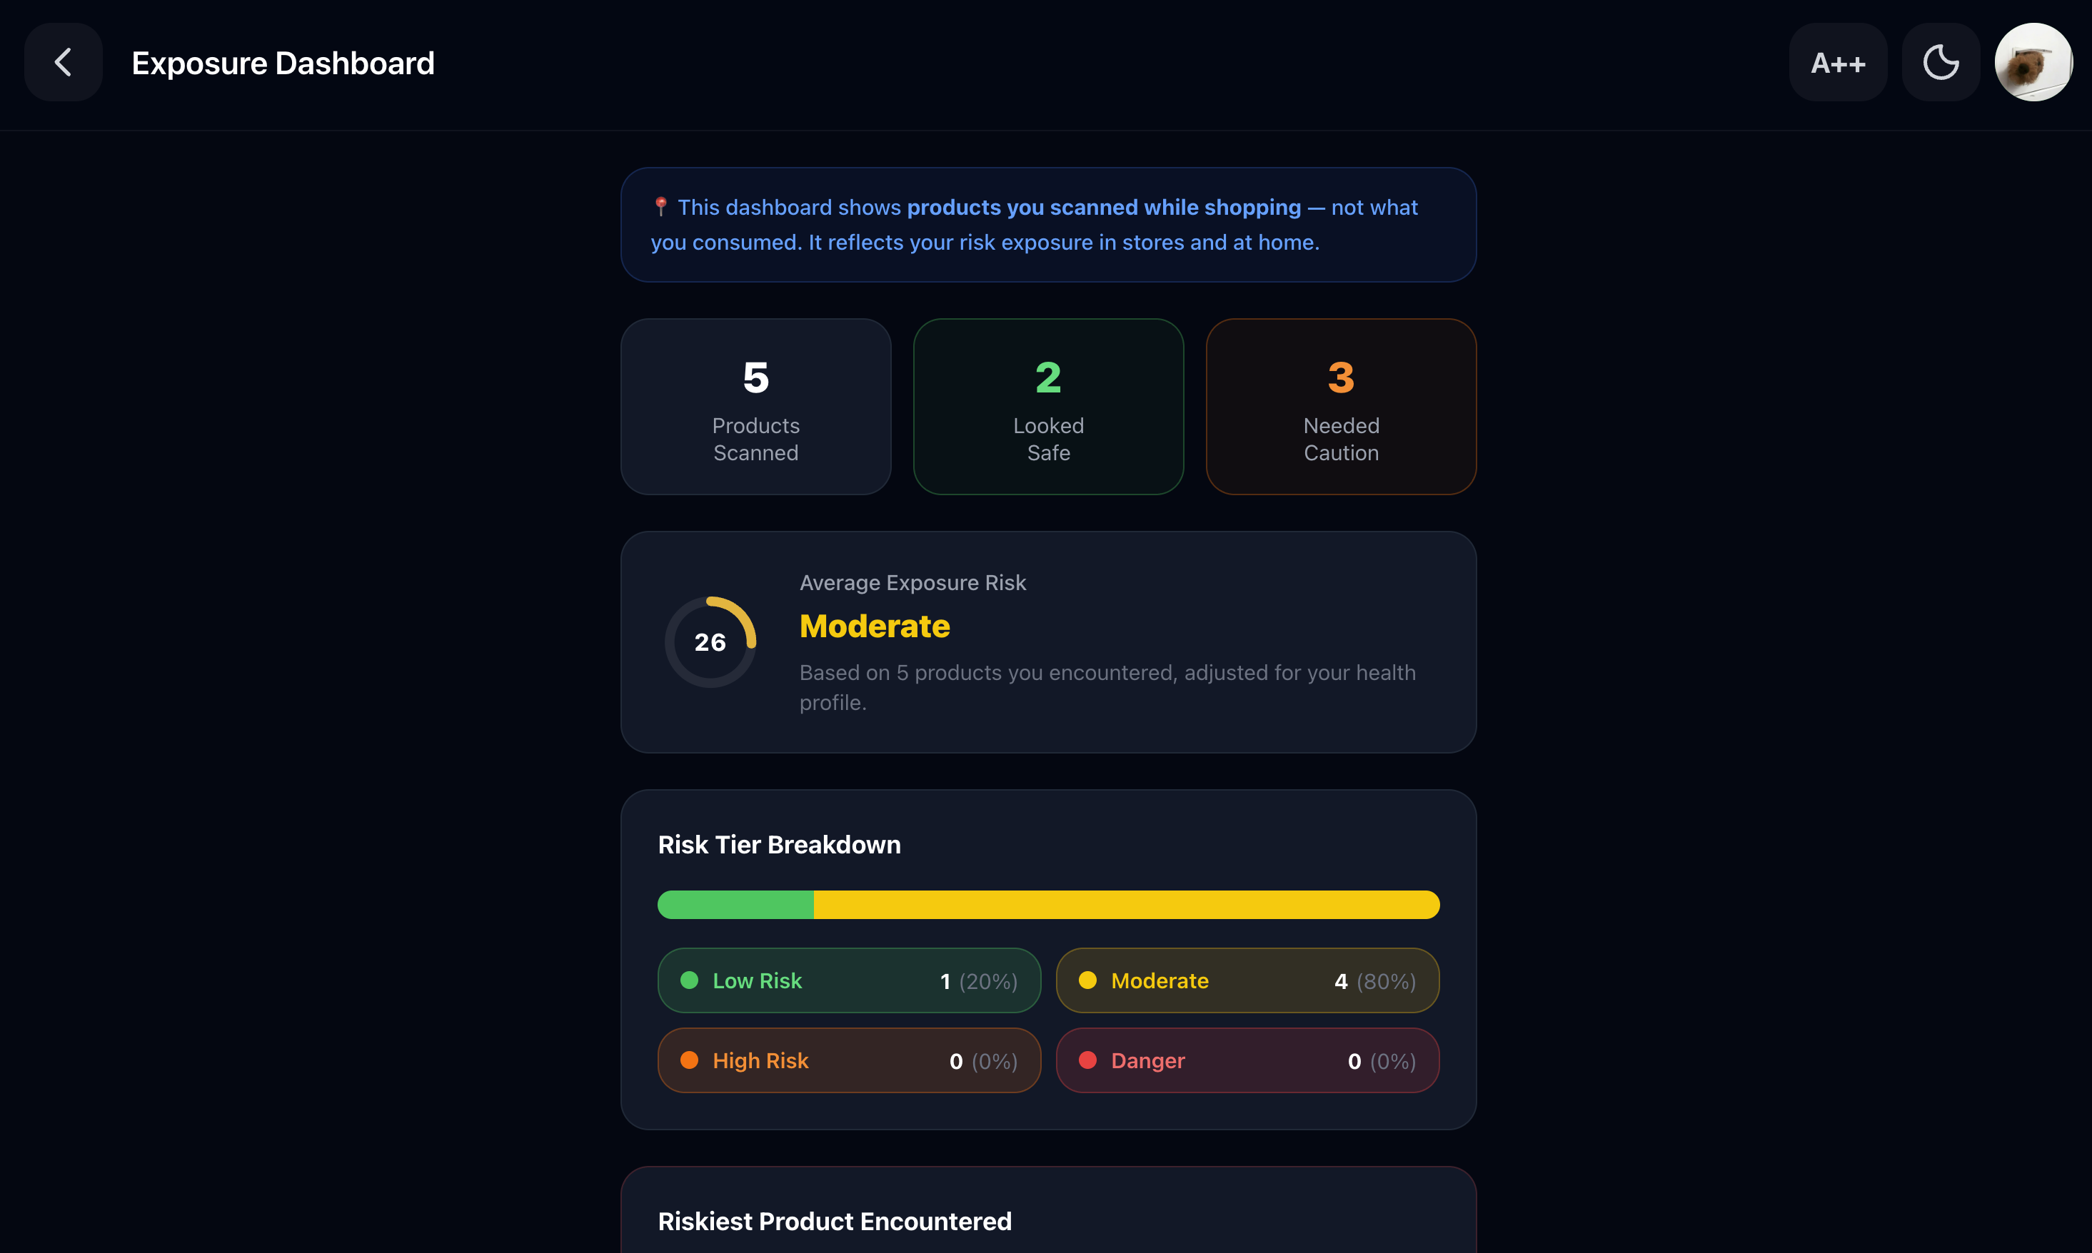Click green segment of risk tier bar

736,904
